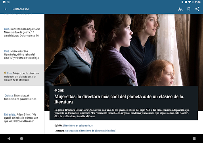Tap the CINE section label above headline
203x143 pixels.
point(61,91)
